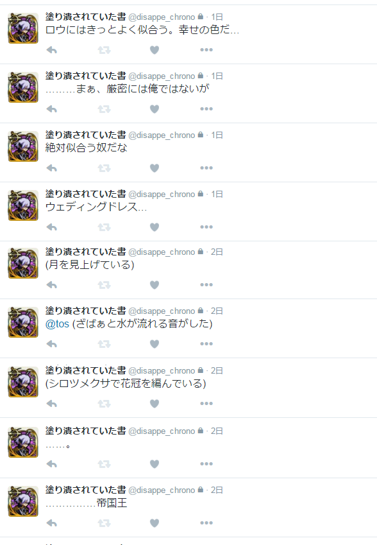Open more options for ウェディングドレス tweet
Screen dimensions: 377x545
click(x=206, y=227)
